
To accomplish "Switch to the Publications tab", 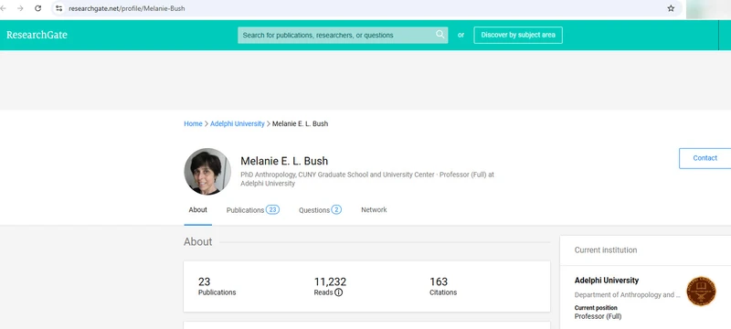I will (x=253, y=210).
